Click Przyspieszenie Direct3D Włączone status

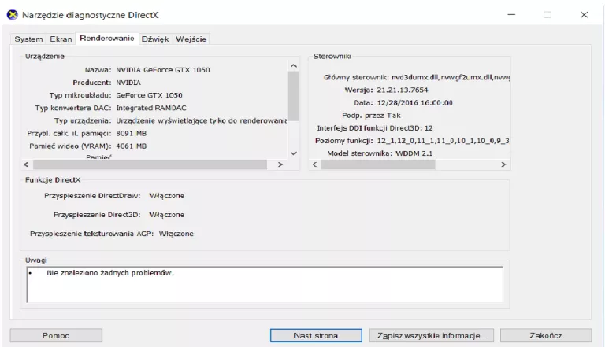[x=167, y=215]
